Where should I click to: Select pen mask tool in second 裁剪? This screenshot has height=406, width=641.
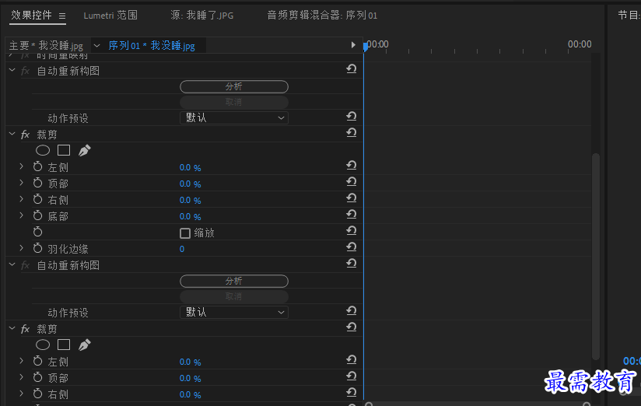84,345
